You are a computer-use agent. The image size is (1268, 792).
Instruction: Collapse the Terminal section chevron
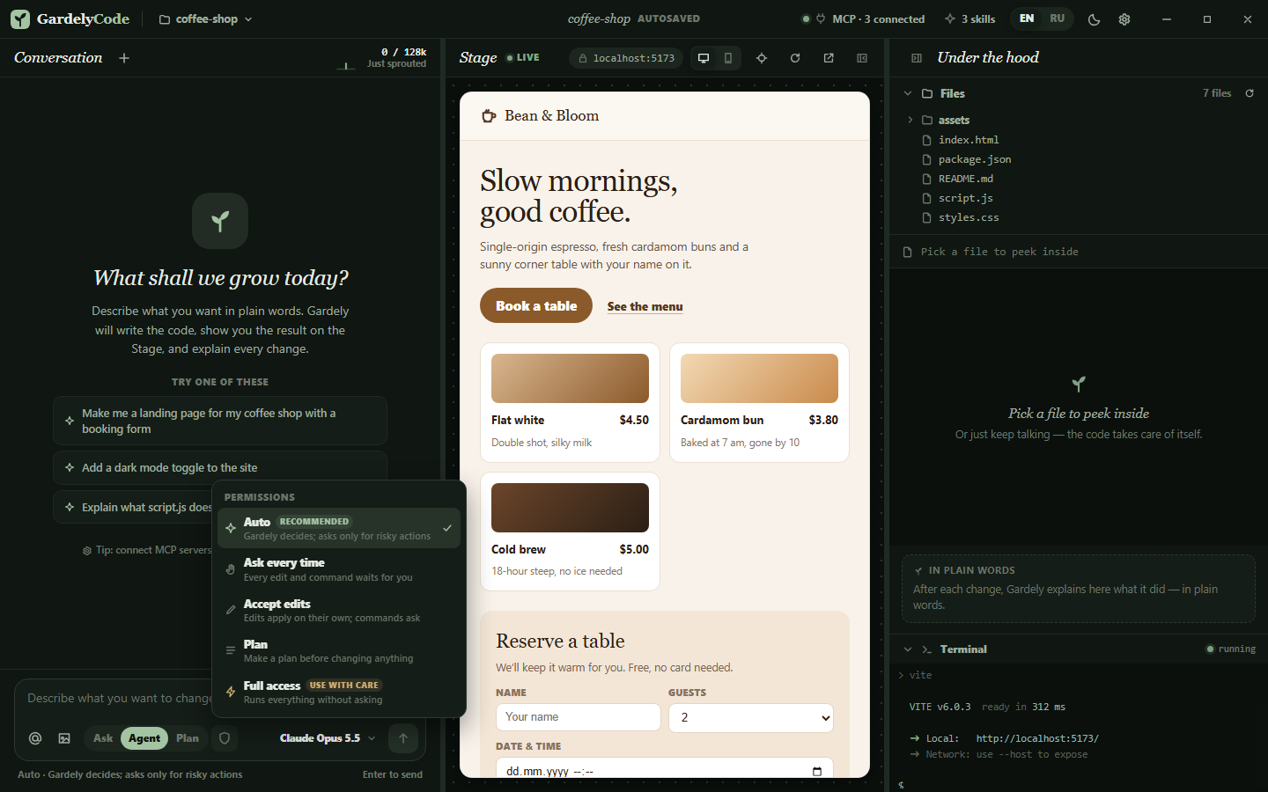[x=908, y=649]
